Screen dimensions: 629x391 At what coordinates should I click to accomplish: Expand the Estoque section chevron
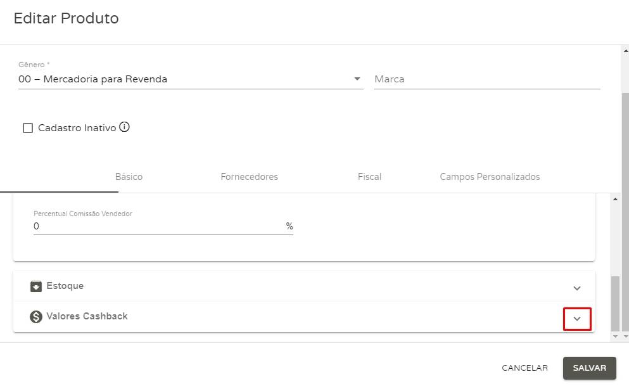click(576, 288)
